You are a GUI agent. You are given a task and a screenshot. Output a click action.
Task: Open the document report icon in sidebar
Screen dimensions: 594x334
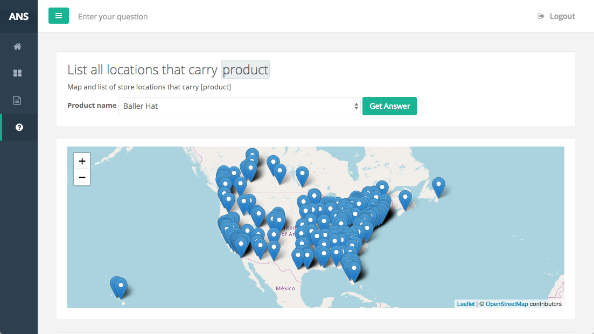18,100
